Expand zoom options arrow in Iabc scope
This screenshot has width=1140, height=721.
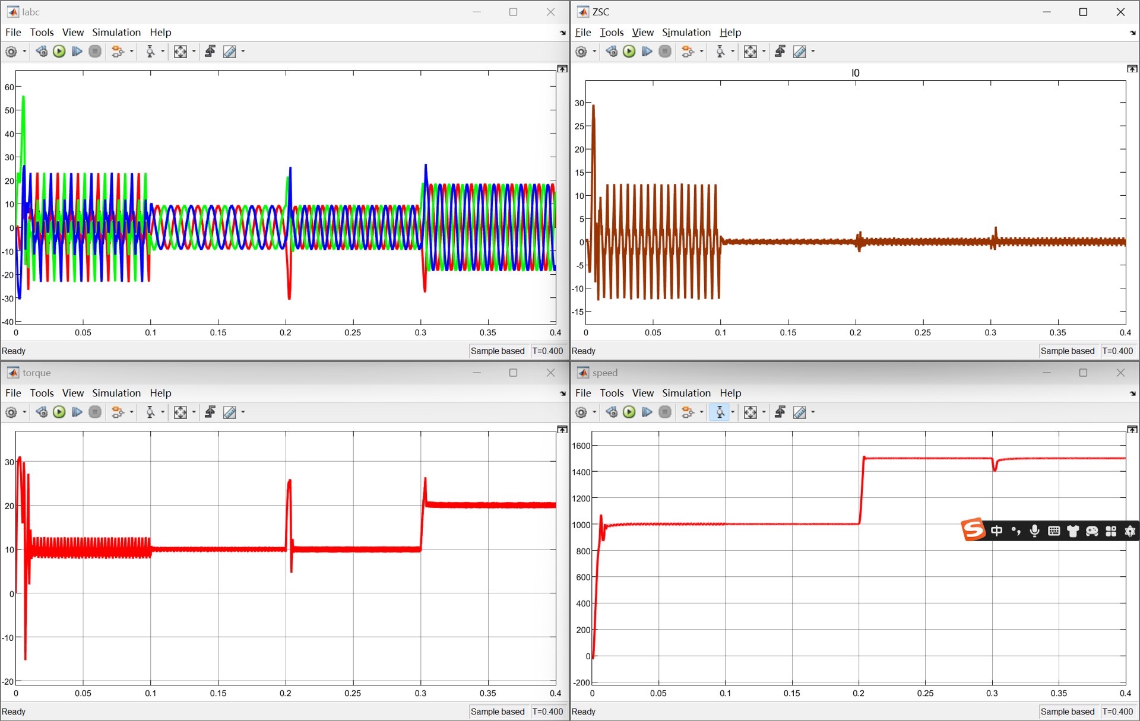coord(163,52)
